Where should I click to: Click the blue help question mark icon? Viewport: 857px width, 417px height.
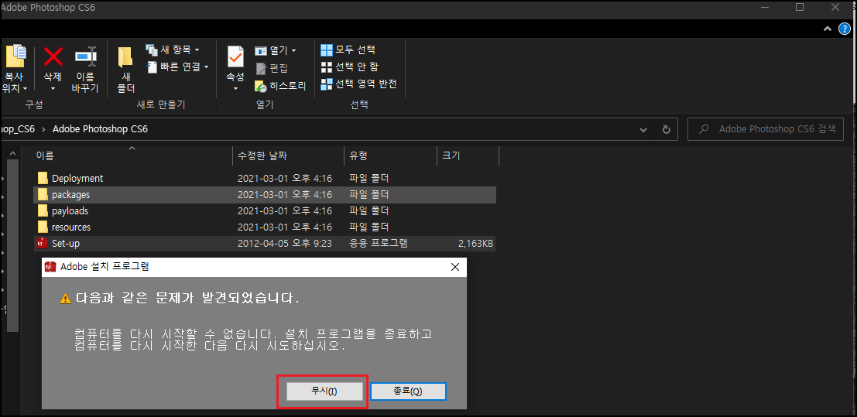846,29
